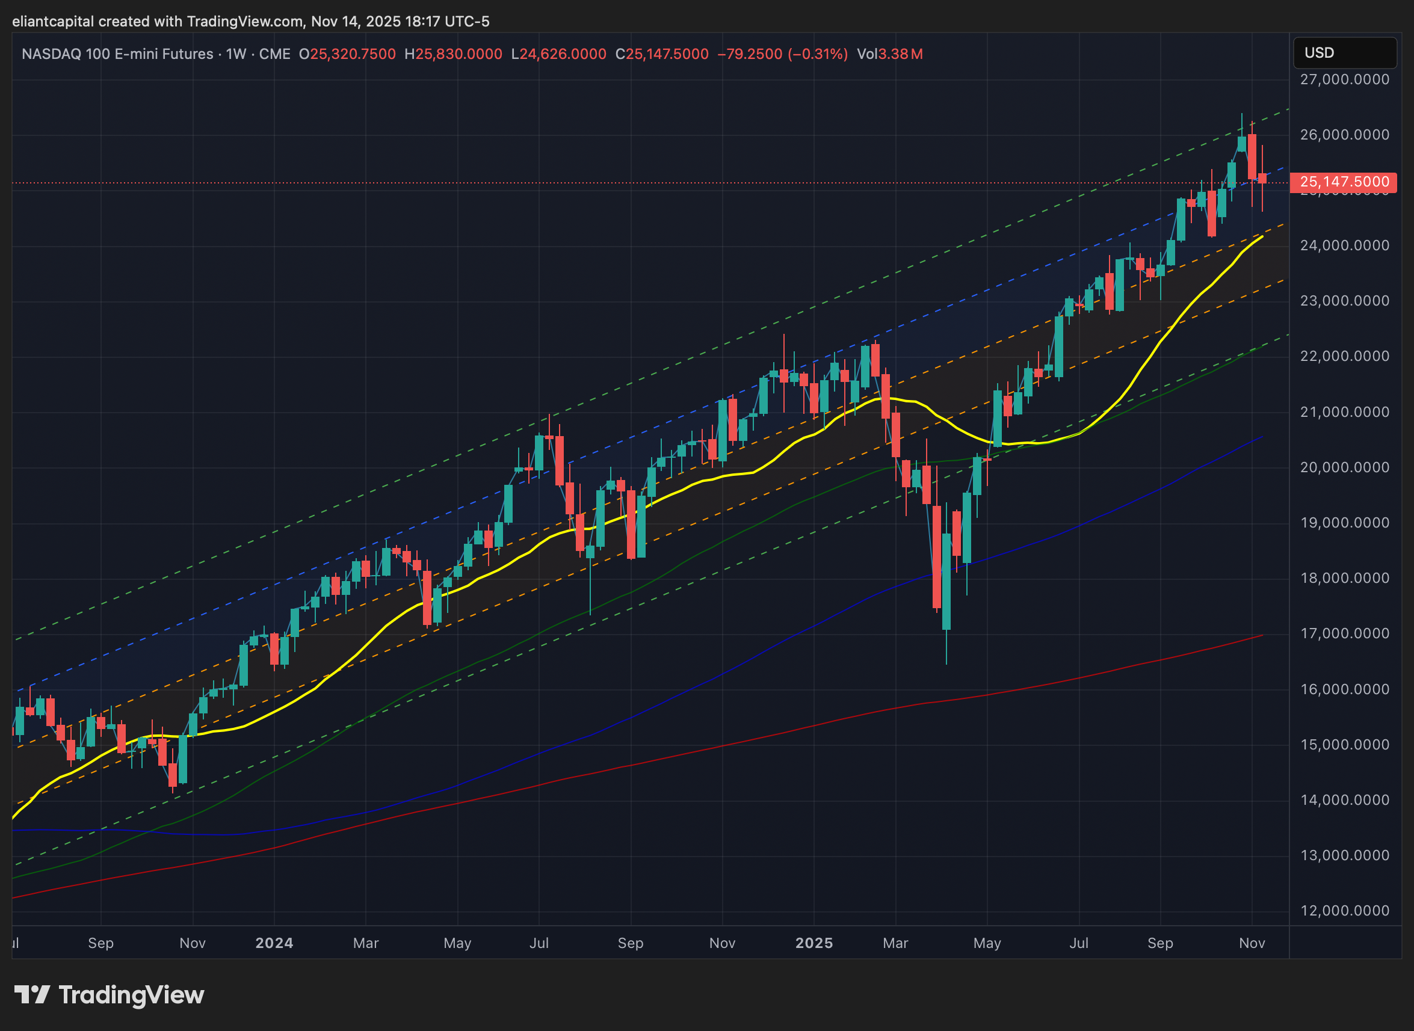1414x1031 pixels.
Task: Click the 27,000.0000 price axis label
Action: click(x=1344, y=79)
